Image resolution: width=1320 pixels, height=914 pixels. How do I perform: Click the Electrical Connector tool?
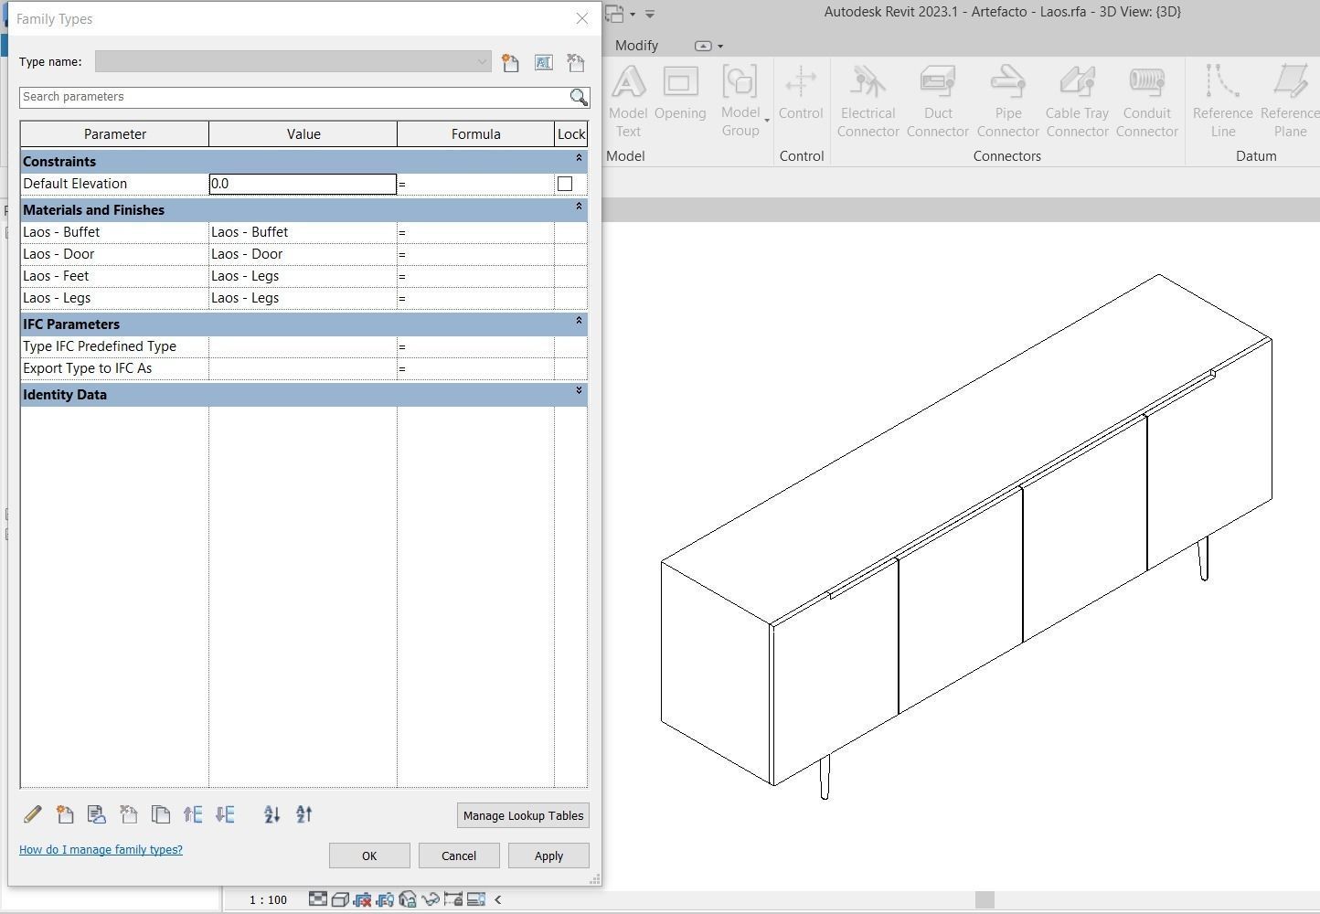pyautogui.click(x=868, y=101)
